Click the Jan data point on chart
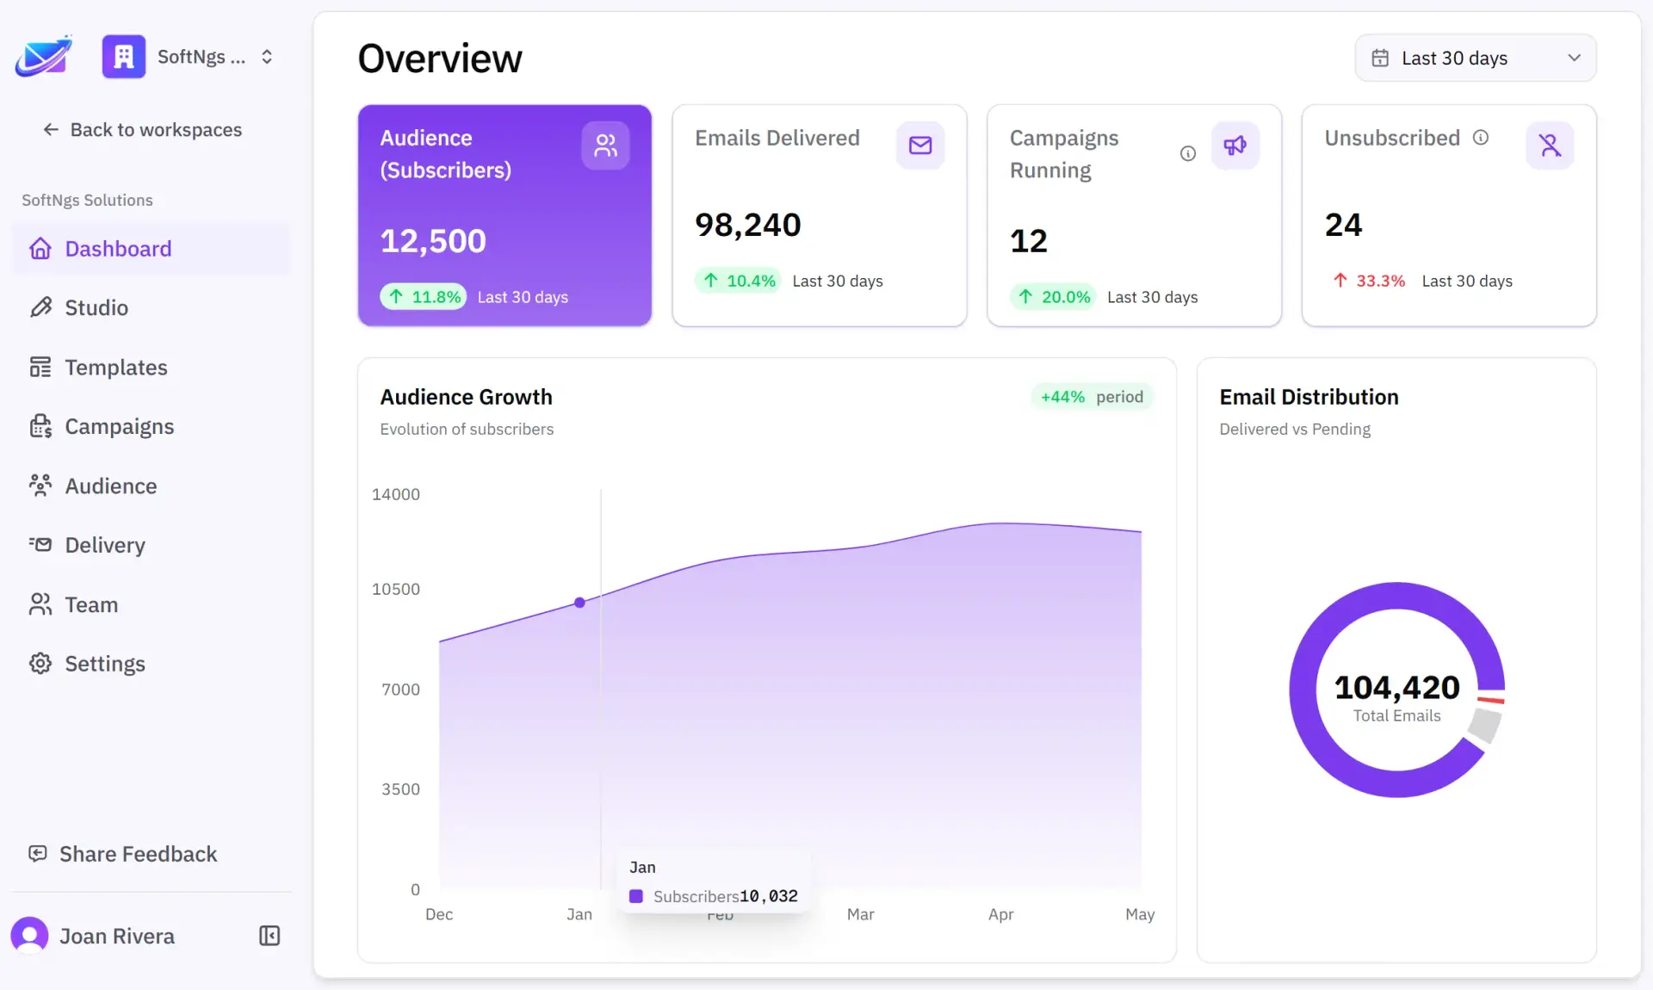This screenshot has height=990, width=1653. (x=579, y=603)
